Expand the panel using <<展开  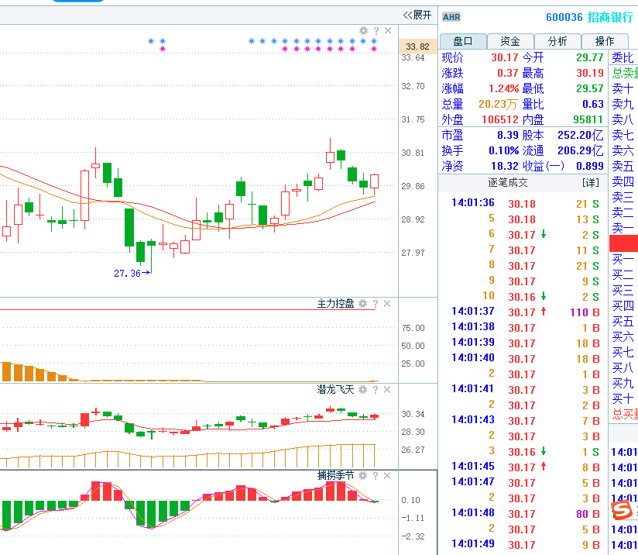click(x=417, y=15)
